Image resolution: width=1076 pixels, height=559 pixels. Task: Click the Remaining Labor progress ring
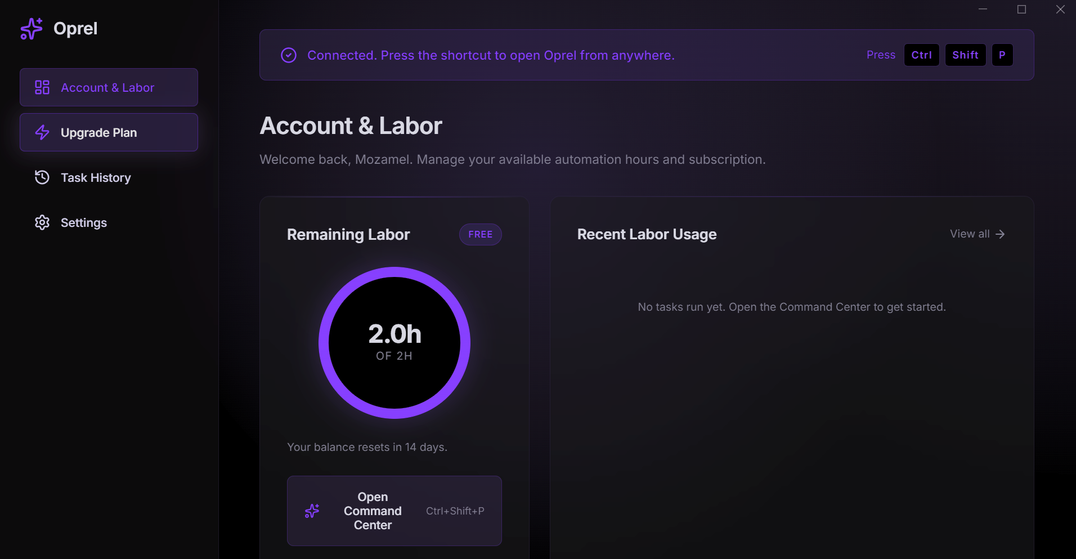pyautogui.click(x=394, y=343)
